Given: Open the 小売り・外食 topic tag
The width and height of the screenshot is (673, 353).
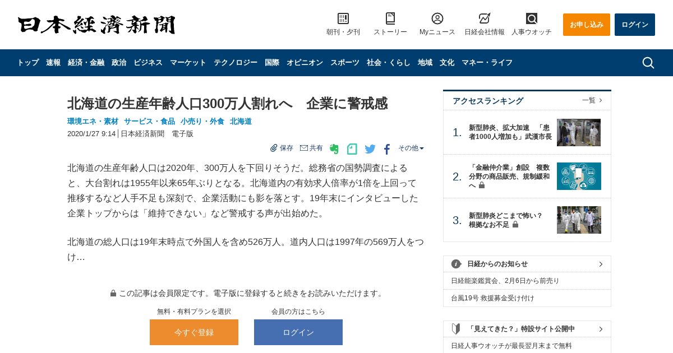Looking at the screenshot, I should point(202,122).
